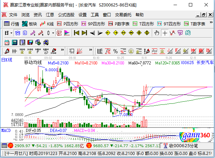Select the zigzag line tool

point(173,33)
